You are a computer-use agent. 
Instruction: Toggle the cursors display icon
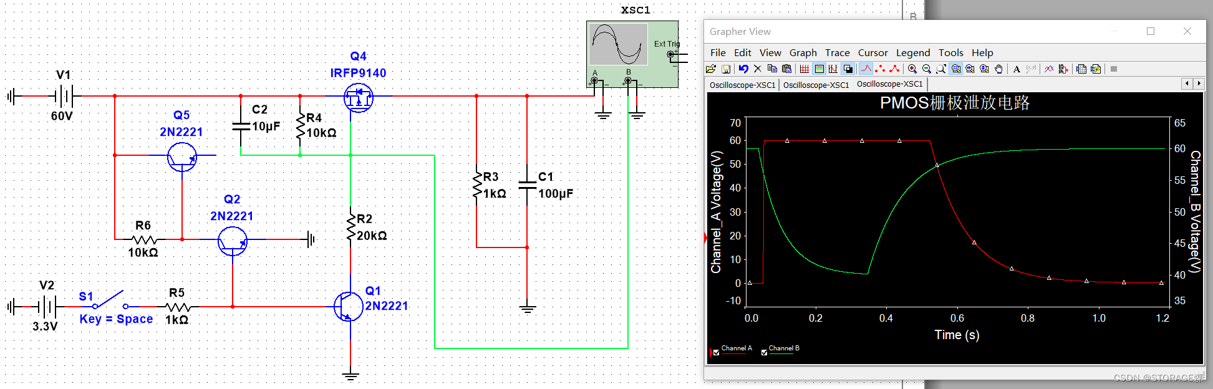tap(833, 69)
